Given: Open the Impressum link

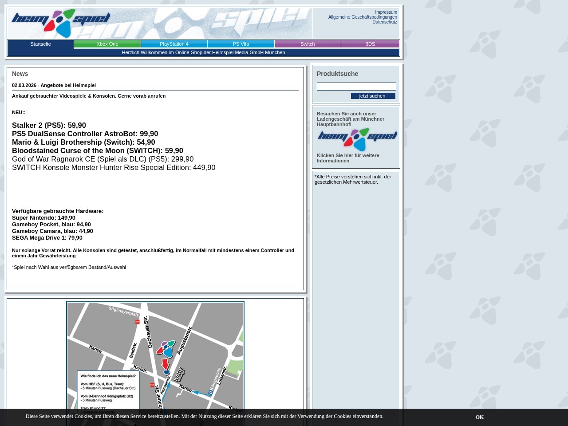Looking at the screenshot, I should [x=386, y=12].
